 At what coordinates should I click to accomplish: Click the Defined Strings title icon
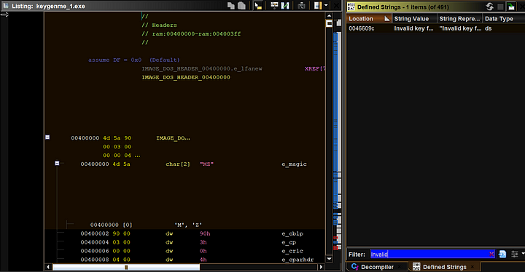point(351,7)
